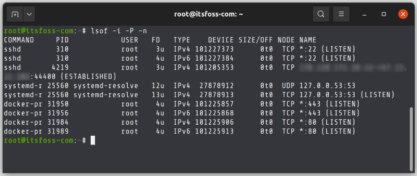417x176 pixels.
Task: Maximize the terminal window
Action: (384, 14)
